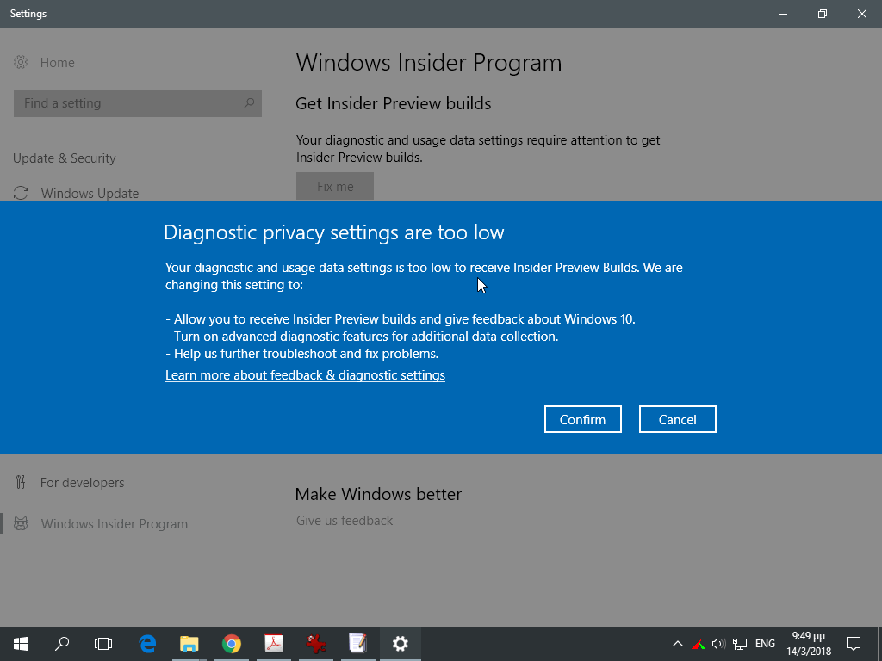Click the For developers tools icon
882x661 pixels.
pyautogui.click(x=21, y=482)
